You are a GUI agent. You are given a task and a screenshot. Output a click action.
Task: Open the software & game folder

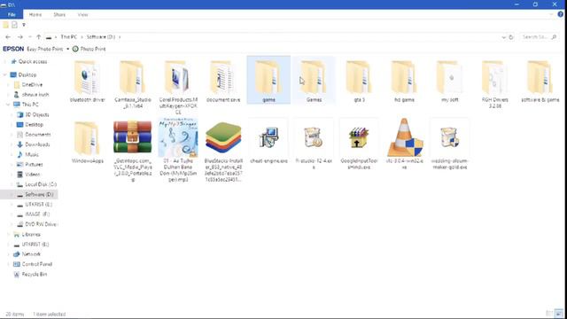pyautogui.click(x=540, y=81)
